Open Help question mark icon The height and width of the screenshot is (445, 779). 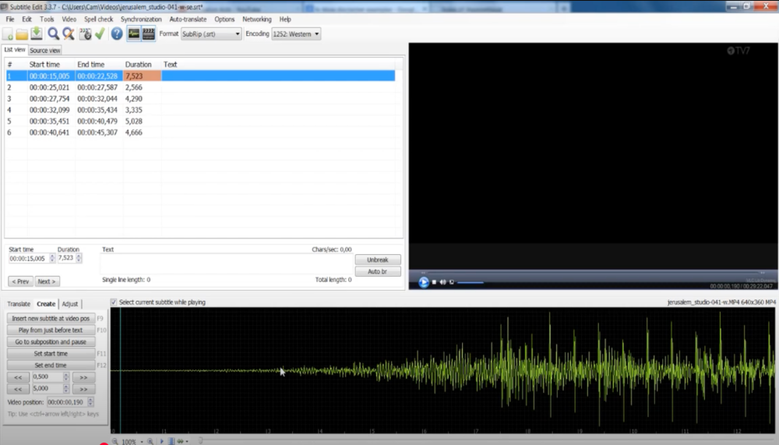(x=117, y=34)
